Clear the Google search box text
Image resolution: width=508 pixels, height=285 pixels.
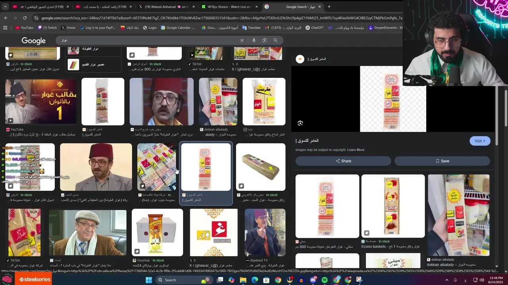tap(242, 40)
